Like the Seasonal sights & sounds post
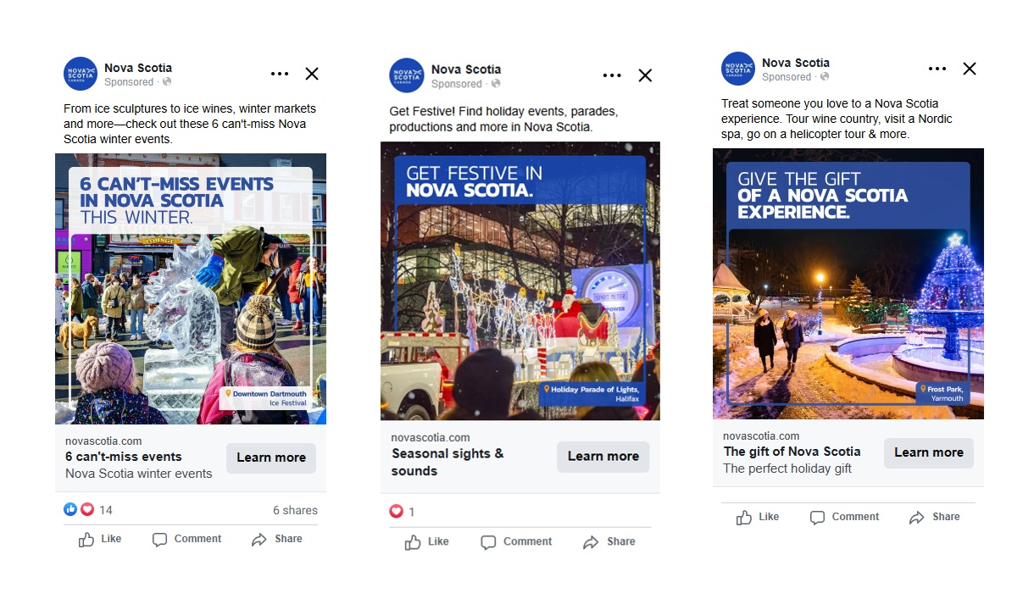The height and width of the screenshot is (610, 1034). [426, 541]
